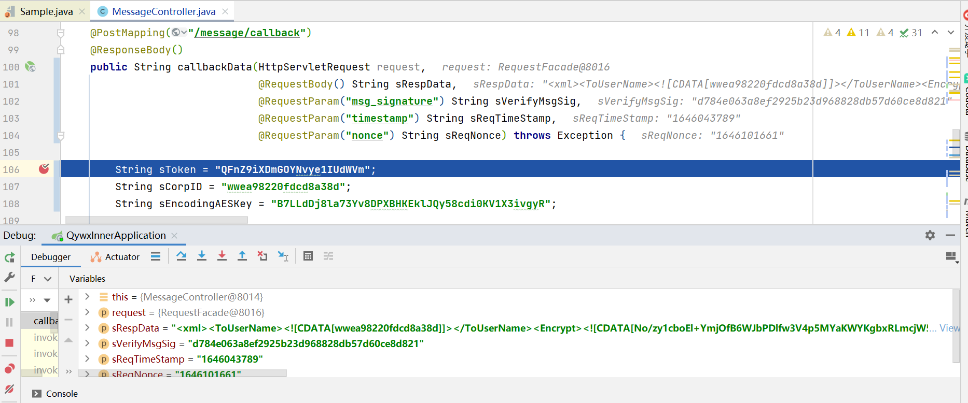Expand the 'this' variable node
Viewport: 968px width, 403px height.
click(x=87, y=297)
